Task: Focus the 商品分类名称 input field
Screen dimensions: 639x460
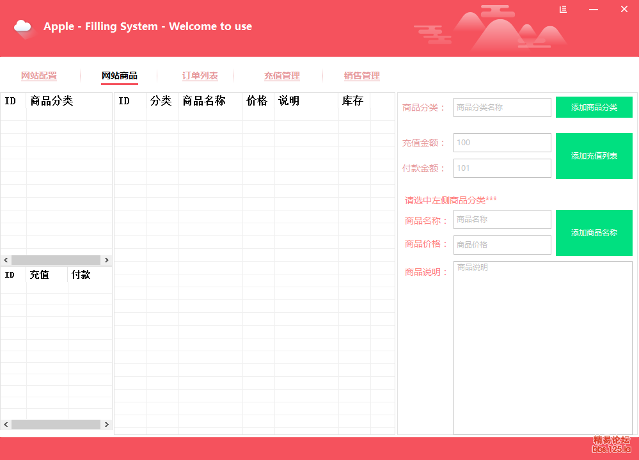Action: [502, 107]
